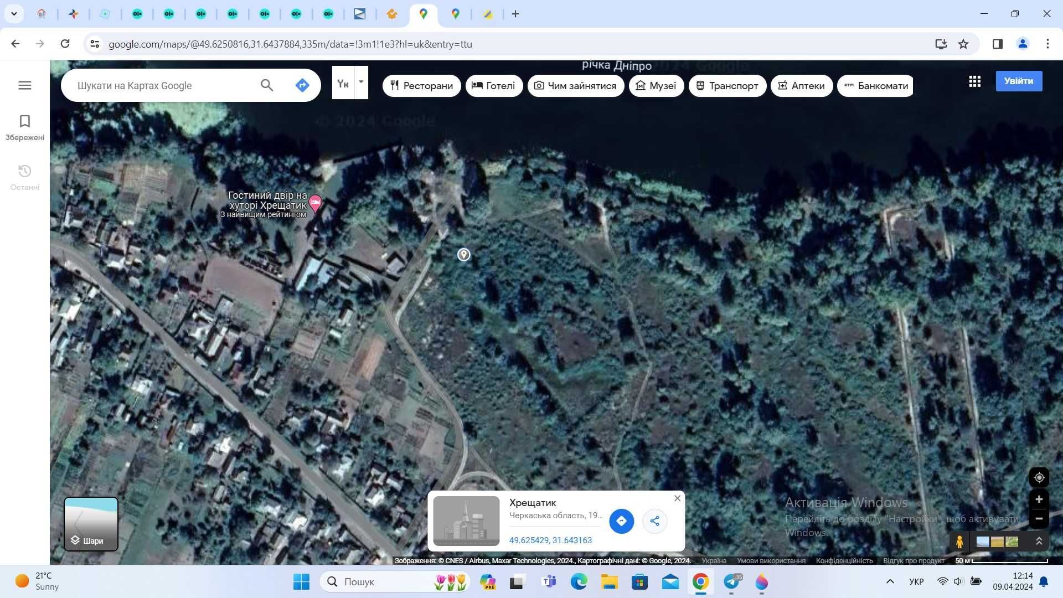Open the Google apps grid
This screenshot has width=1063, height=598.
975,81
